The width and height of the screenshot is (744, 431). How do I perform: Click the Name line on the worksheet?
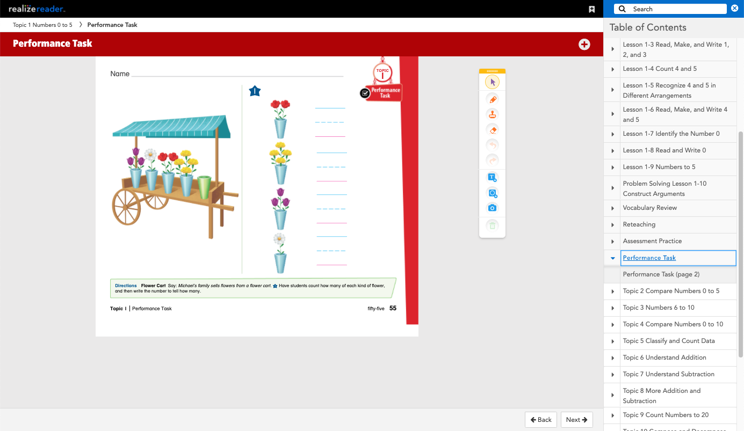coord(237,76)
